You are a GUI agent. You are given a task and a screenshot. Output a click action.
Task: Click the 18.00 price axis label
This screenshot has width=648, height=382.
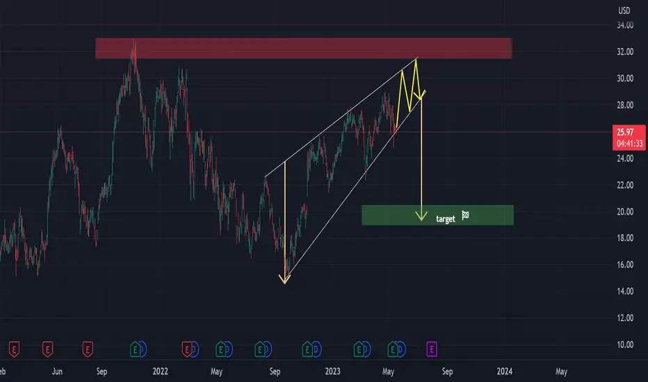pyautogui.click(x=625, y=238)
